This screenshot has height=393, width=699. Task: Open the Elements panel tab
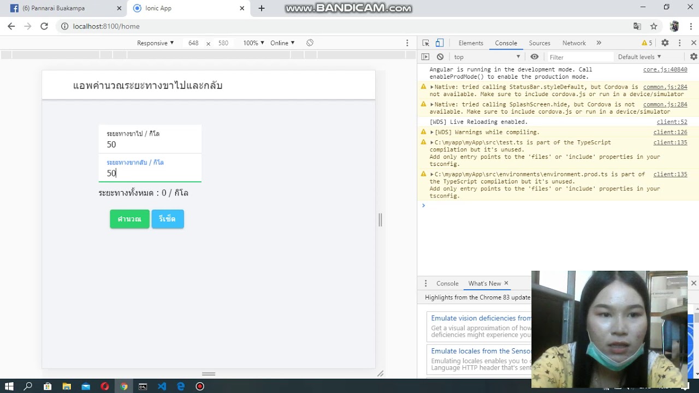click(471, 43)
